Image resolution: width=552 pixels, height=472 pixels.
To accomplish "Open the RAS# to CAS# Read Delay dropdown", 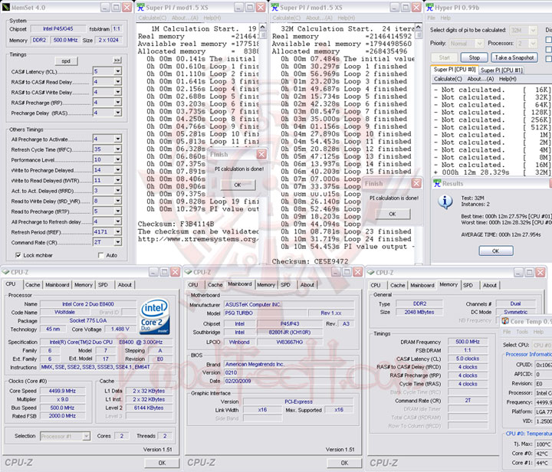I will (x=117, y=81).
